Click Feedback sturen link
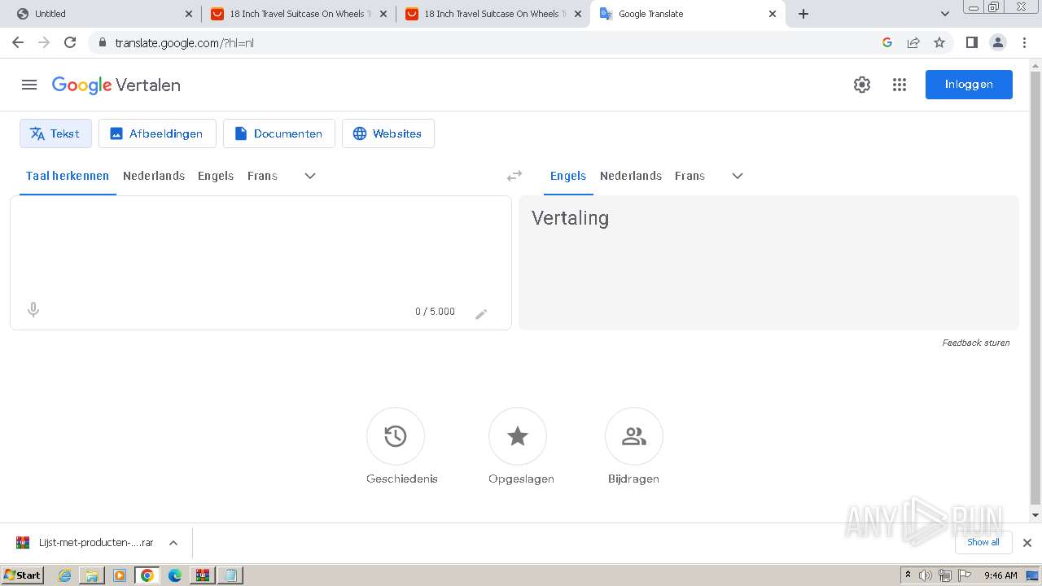The height and width of the screenshot is (586, 1042). 976,343
